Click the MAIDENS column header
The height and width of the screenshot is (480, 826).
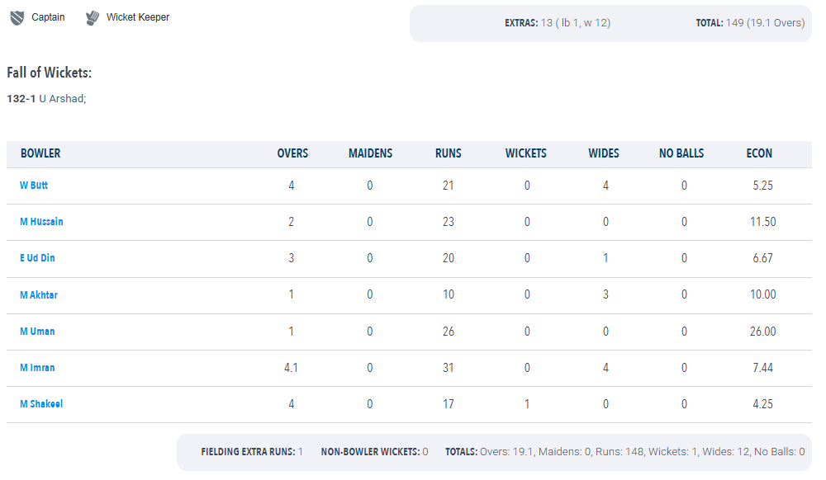tap(370, 153)
